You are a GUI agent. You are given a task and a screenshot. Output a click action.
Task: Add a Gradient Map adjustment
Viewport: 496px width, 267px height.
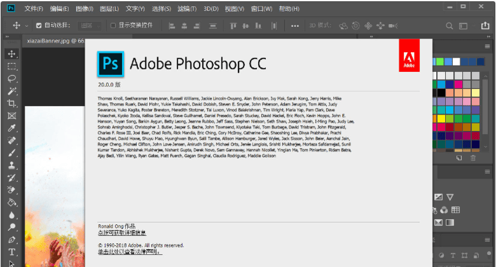[450, 222]
